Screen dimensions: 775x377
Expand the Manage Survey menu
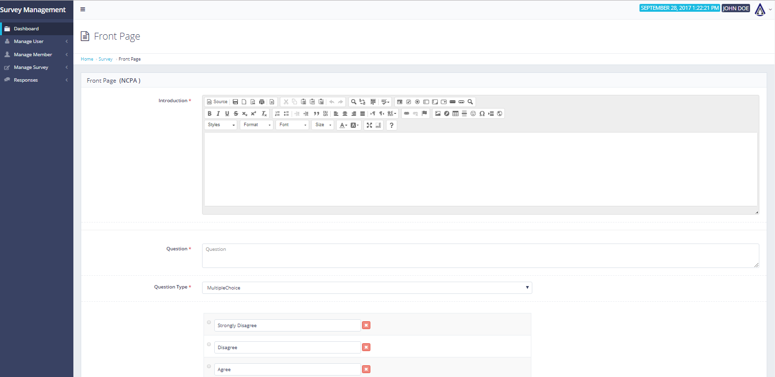click(31, 67)
